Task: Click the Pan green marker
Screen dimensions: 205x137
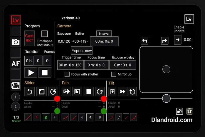Action: point(104,111)
